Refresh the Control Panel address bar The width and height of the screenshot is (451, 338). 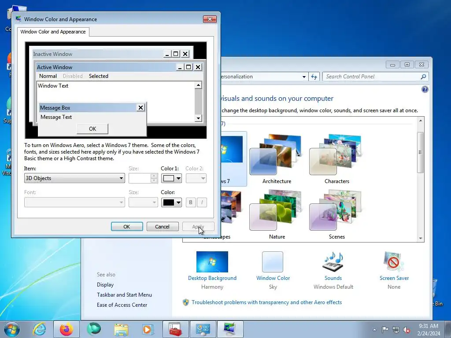[x=314, y=77]
